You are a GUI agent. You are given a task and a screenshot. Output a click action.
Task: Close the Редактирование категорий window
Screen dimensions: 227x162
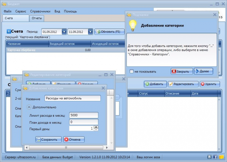pyautogui.click(x=112, y=75)
